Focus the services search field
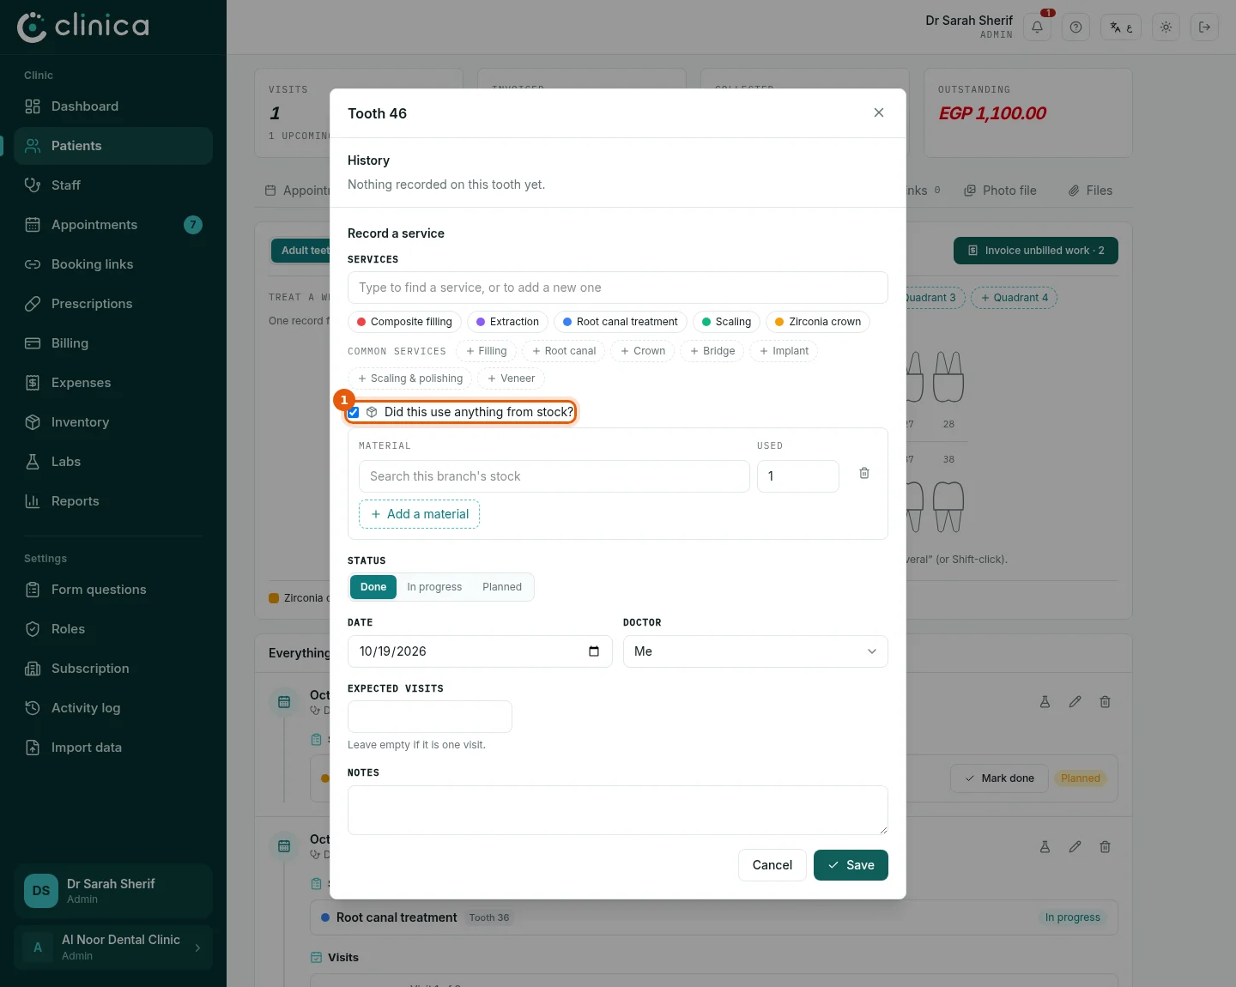This screenshot has height=987, width=1236. [x=618, y=288]
